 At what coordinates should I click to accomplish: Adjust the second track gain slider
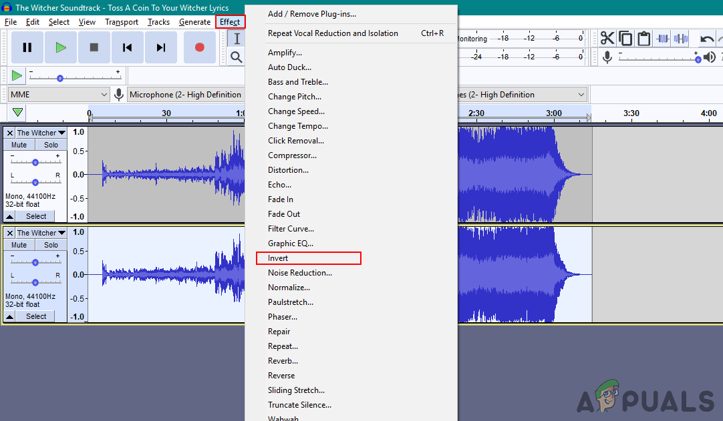click(x=35, y=262)
